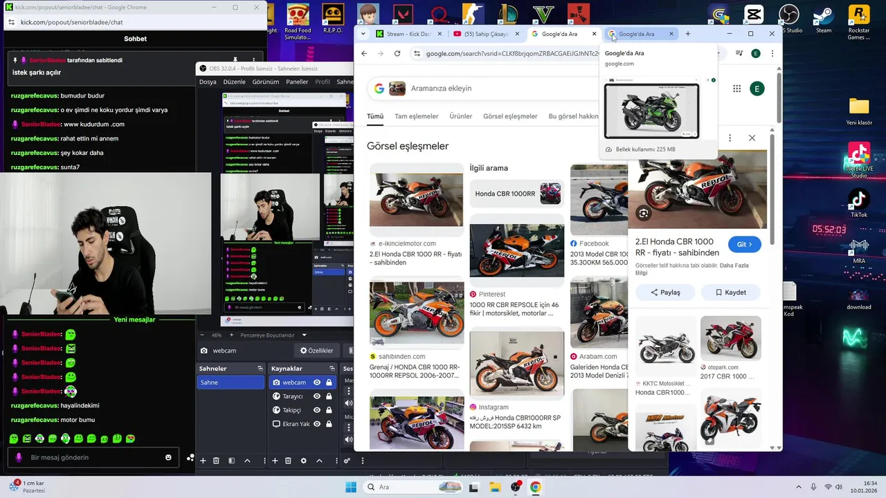The height and width of the screenshot is (498, 886).
Task: Open Windows Start menu
Action: pos(350,487)
